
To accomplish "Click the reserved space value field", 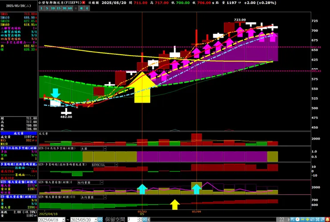I will (132, 219).
